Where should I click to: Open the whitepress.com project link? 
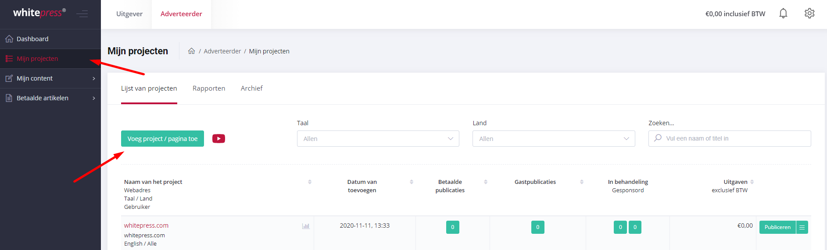[146, 225]
